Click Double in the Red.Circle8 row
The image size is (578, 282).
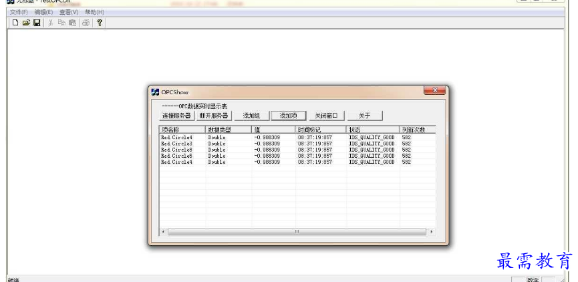(x=216, y=150)
